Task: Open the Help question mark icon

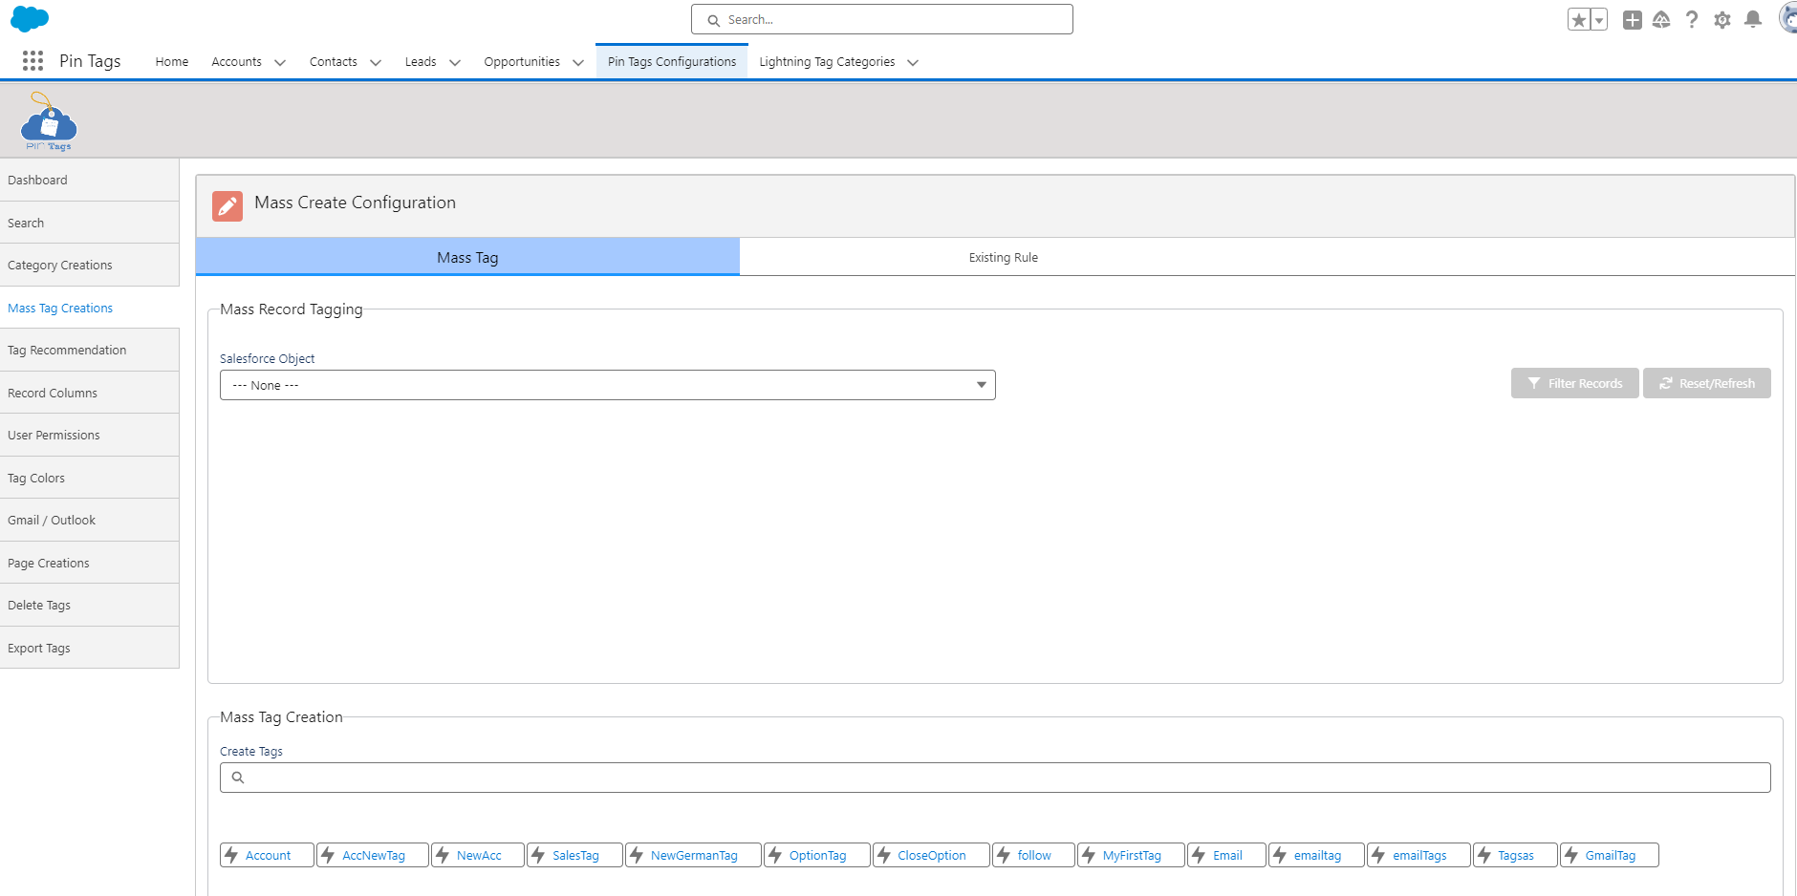Action: (1692, 20)
